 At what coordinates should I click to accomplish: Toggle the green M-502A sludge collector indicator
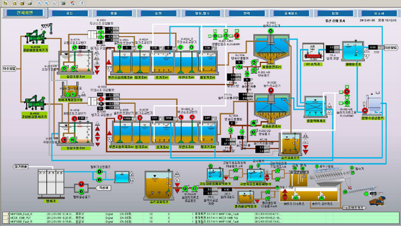271,31
